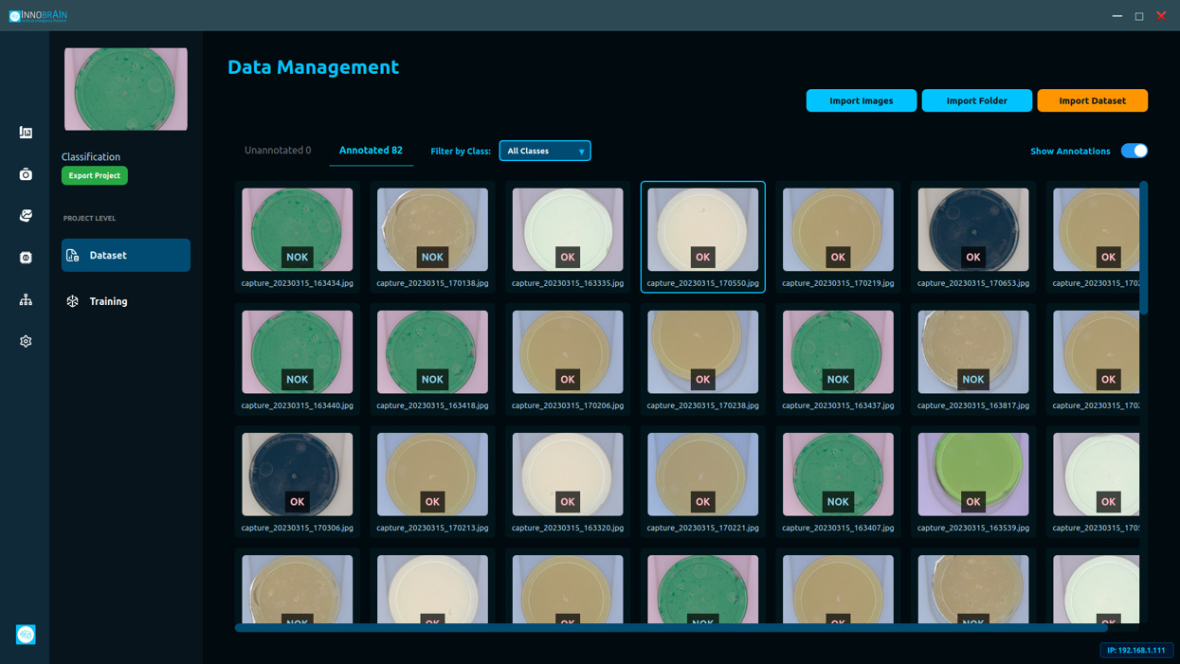Open the Training section

click(x=108, y=301)
